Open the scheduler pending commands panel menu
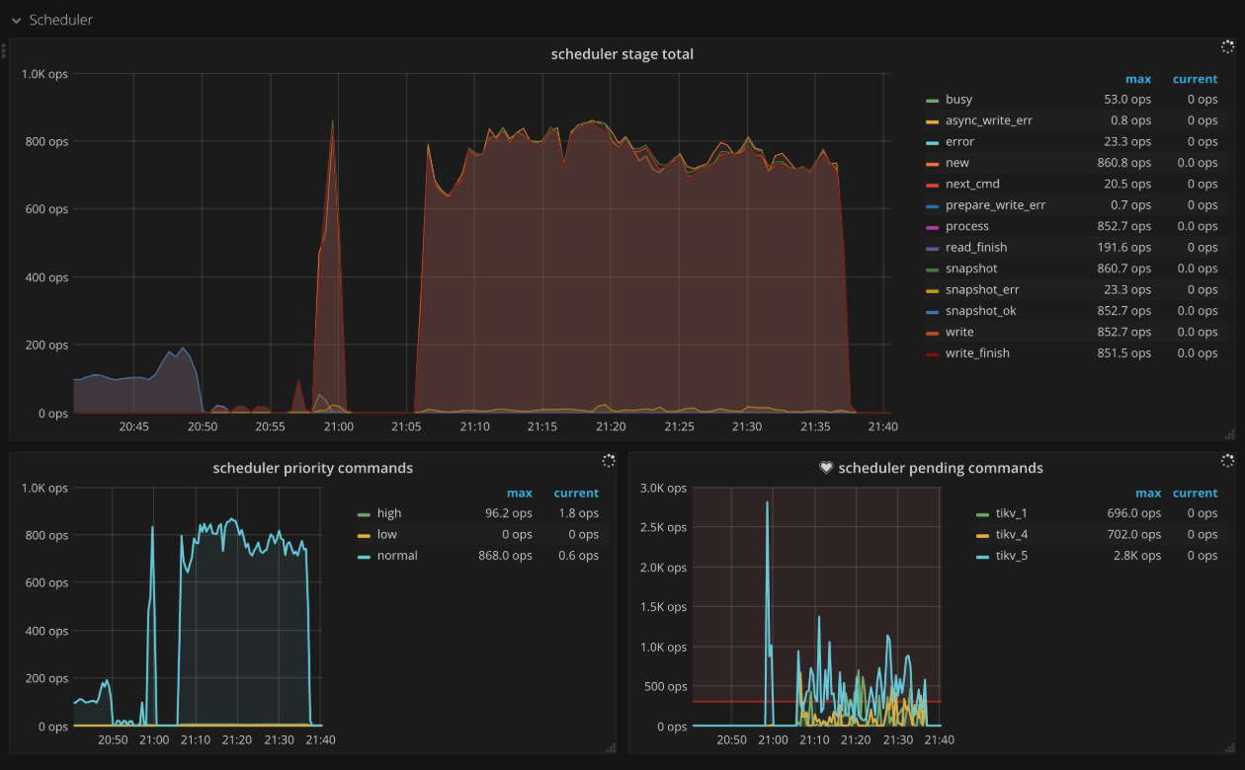 tap(934, 467)
